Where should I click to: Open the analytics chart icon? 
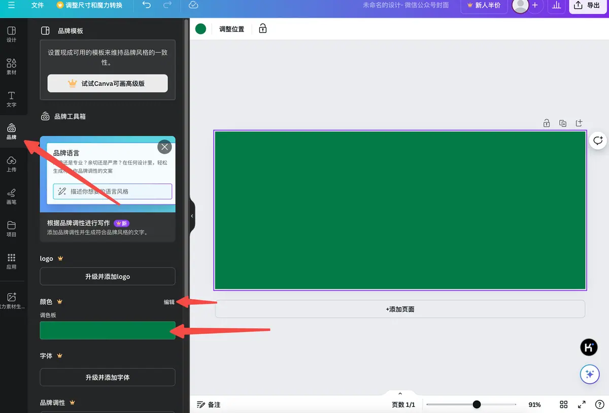557,5
